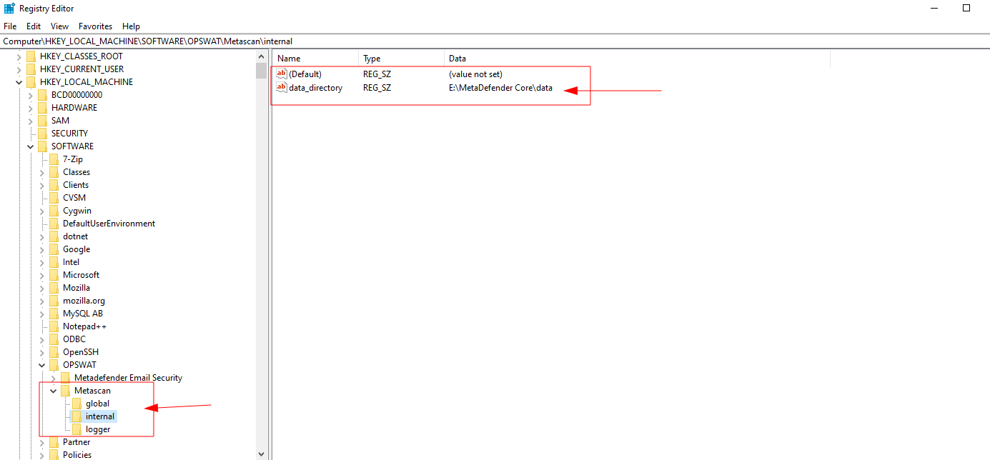Click the HKEY_LOCAL_MACHINE folder icon
990x460 pixels.
[x=31, y=82]
